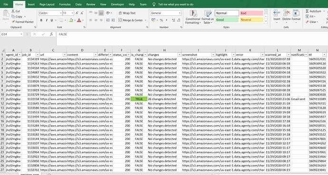Click the Select All corner triangle
Viewport: 328px width, 175px height.
tap(3, 50)
